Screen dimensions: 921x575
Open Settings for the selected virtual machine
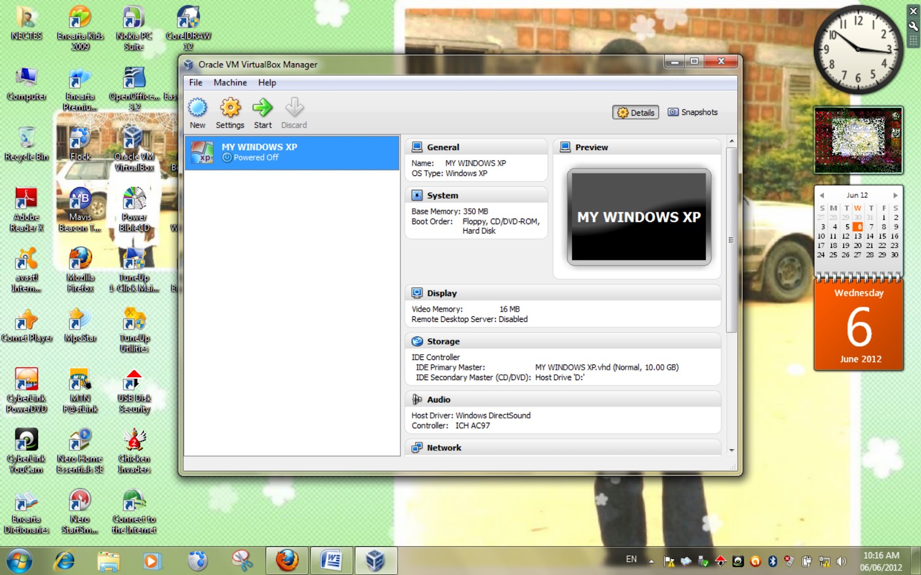pyautogui.click(x=230, y=112)
